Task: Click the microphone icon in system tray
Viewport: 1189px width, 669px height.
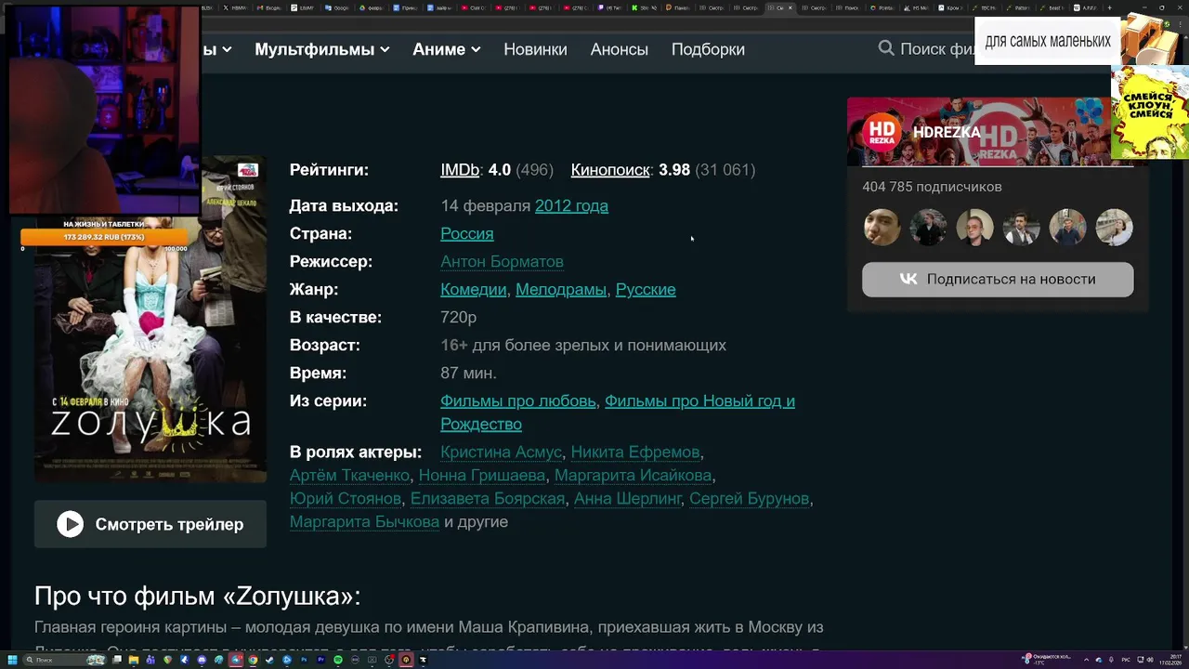Action: pos(1111,660)
